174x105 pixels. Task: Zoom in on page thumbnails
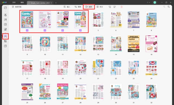coord(169,7)
